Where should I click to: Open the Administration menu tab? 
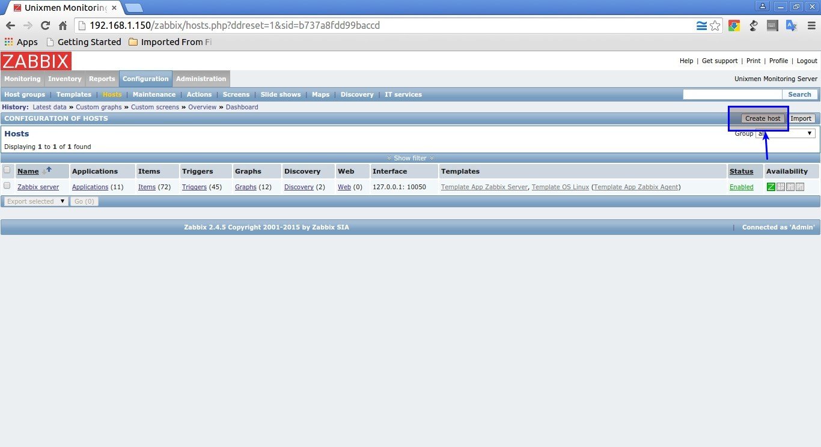coord(201,79)
